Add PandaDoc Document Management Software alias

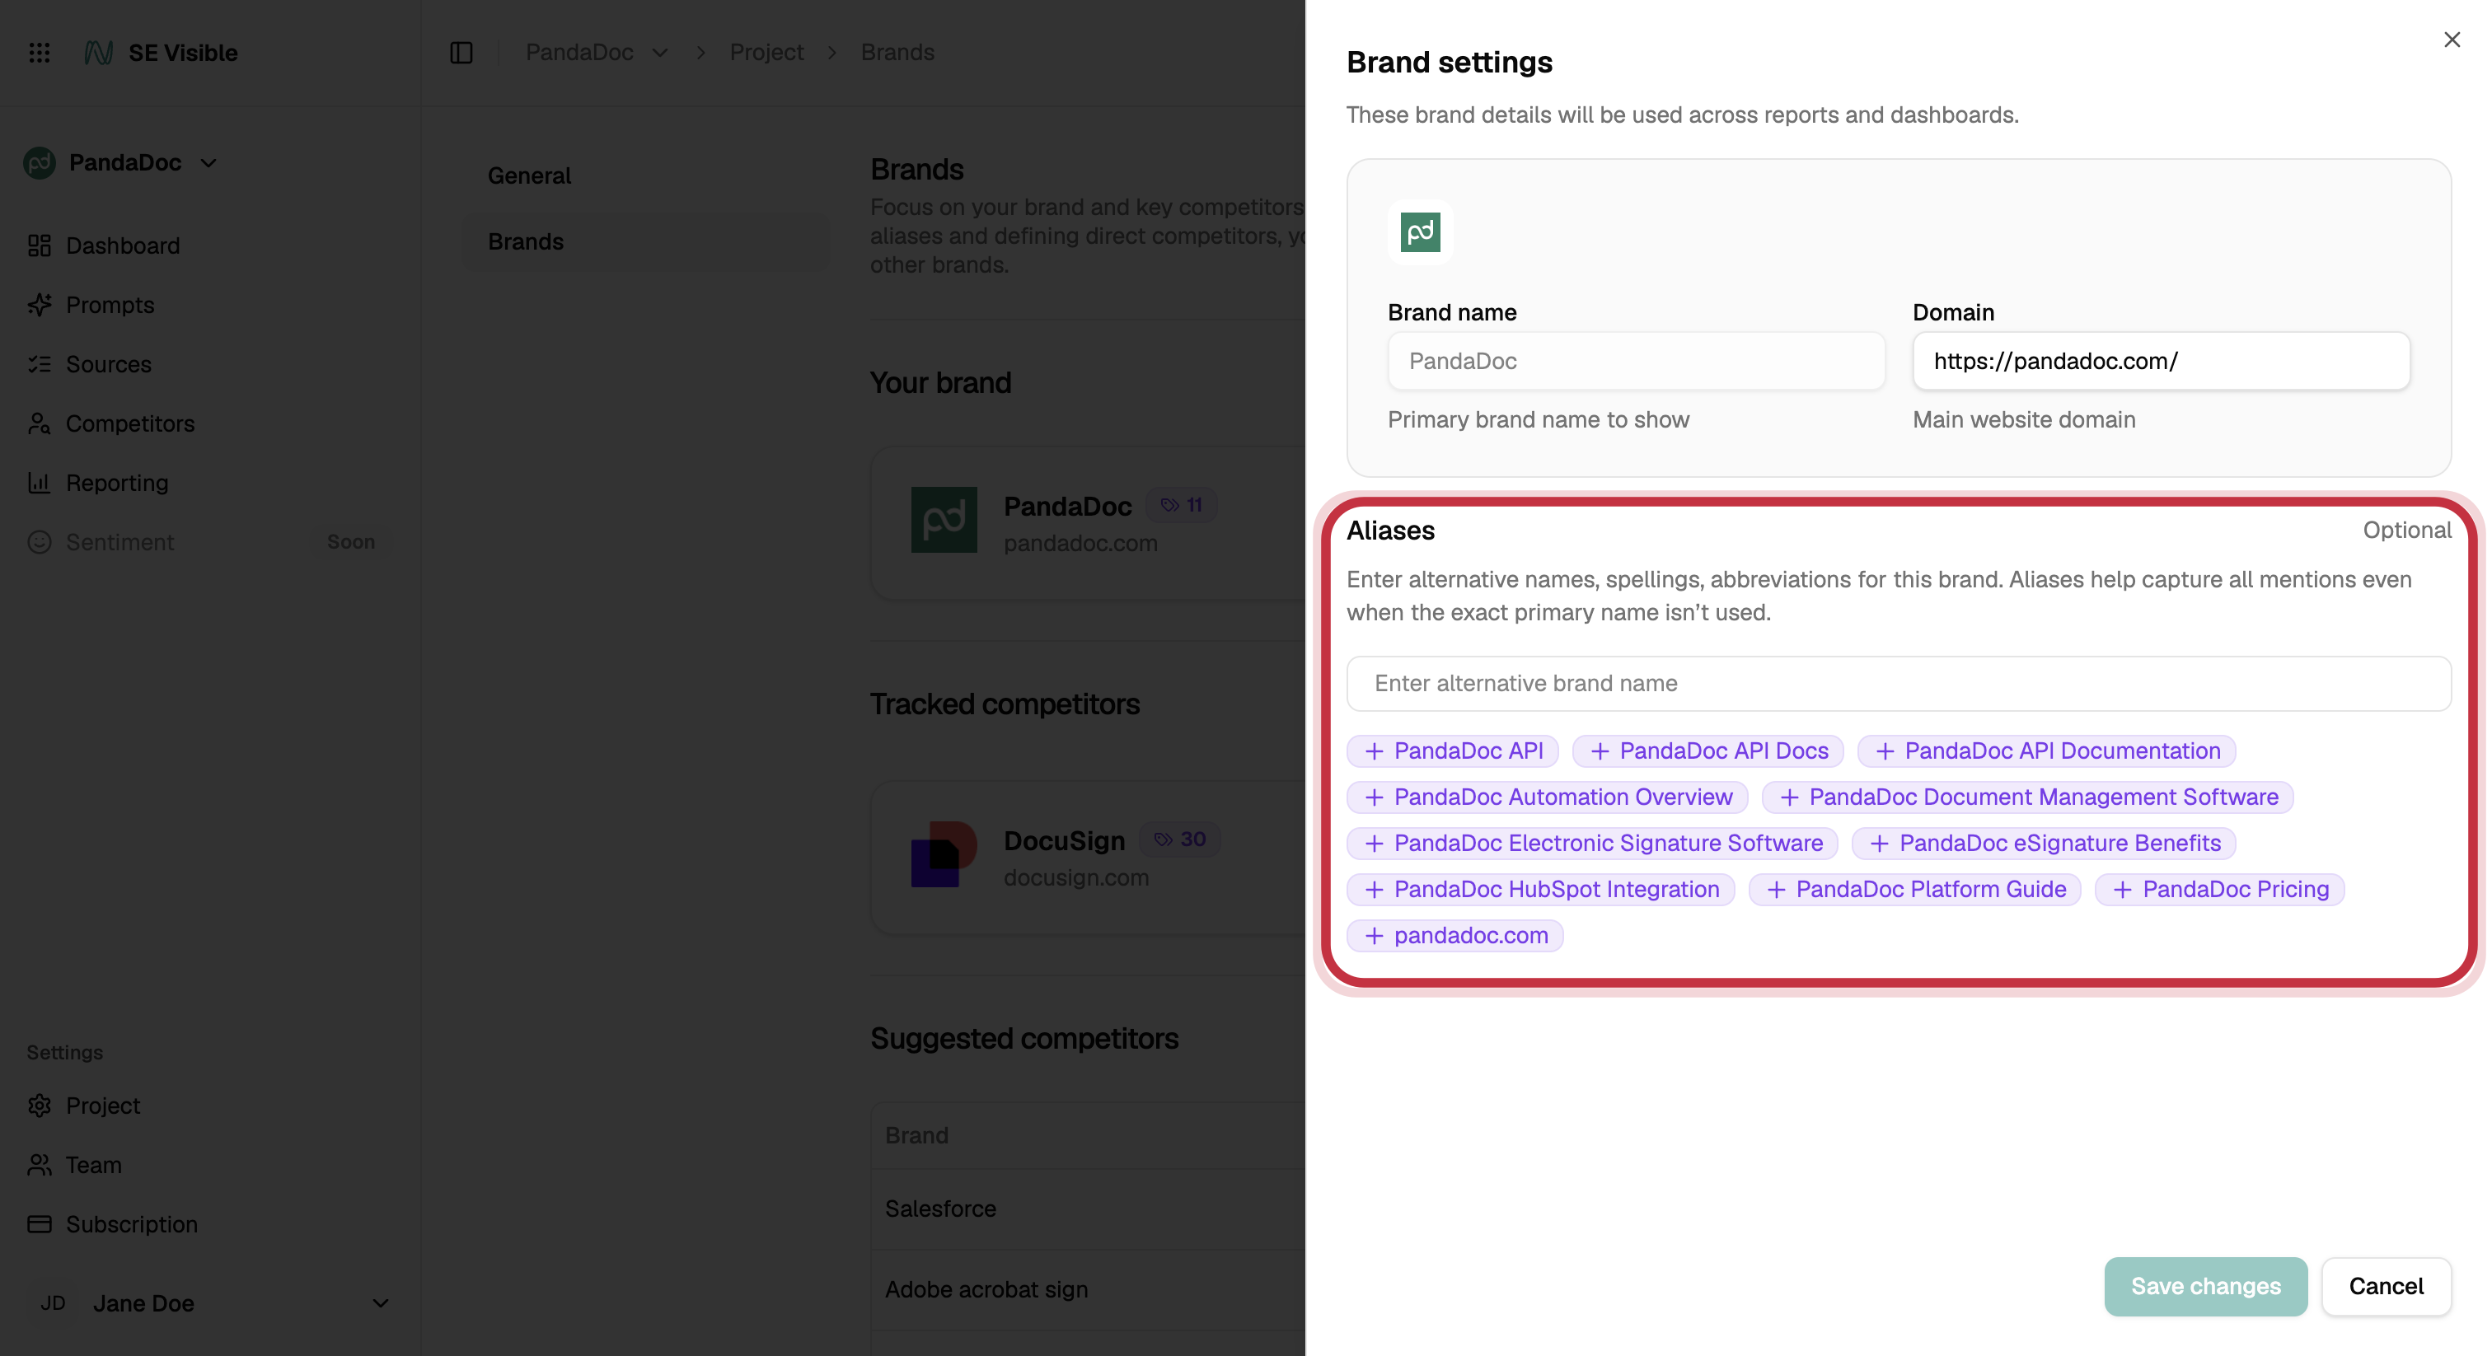tap(2028, 797)
